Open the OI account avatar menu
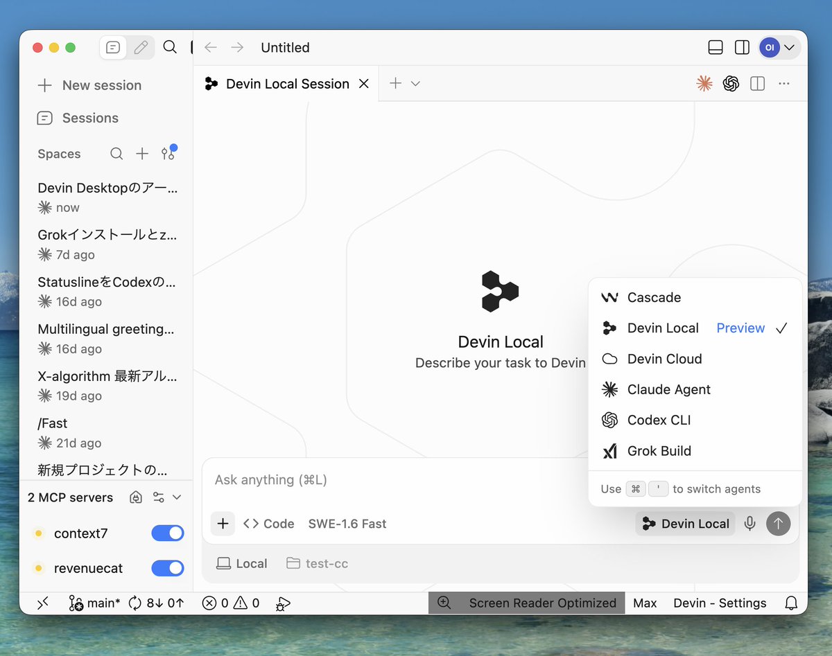 tap(779, 47)
